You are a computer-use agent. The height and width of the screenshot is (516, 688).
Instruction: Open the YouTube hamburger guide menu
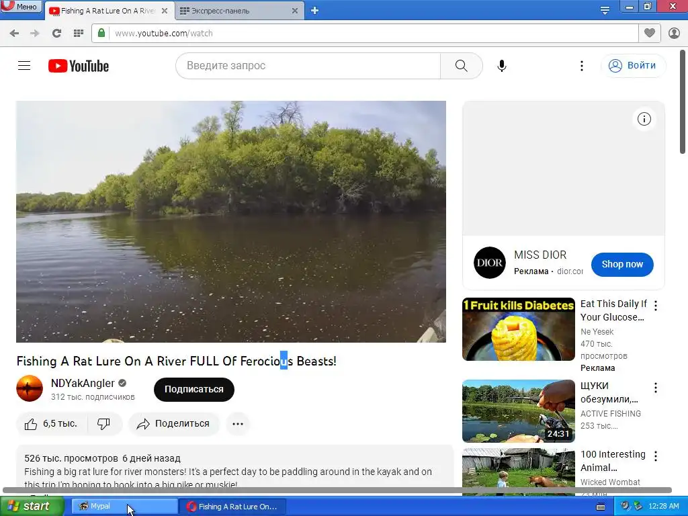click(x=24, y=66)
